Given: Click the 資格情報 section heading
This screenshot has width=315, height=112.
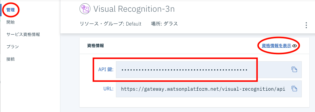Looking at the screenshot, I should [x=95, y=46].
